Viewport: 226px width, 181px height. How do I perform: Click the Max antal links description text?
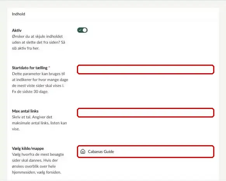[39, 123]
